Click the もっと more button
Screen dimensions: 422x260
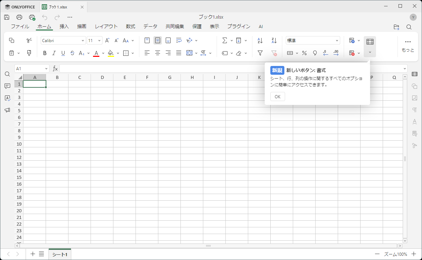click(408, 46)
